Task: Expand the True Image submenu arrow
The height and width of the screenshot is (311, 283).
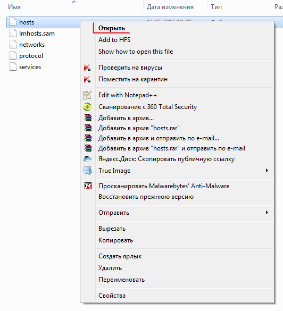Action: pos(267,170)
